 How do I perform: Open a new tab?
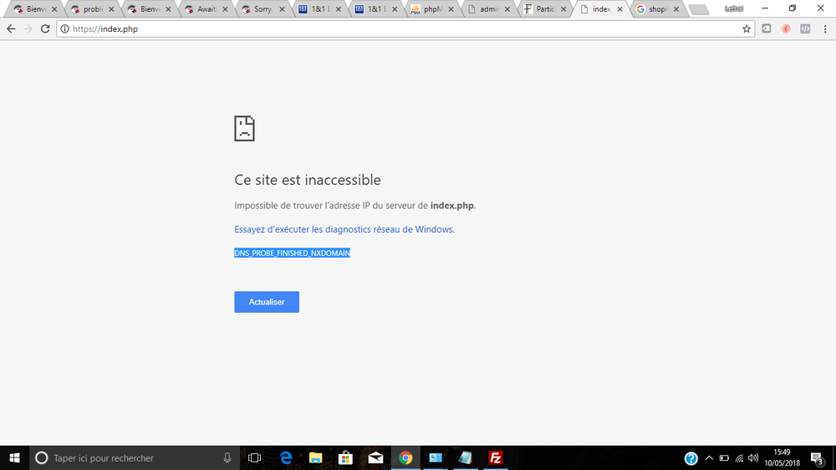point(698,9)
